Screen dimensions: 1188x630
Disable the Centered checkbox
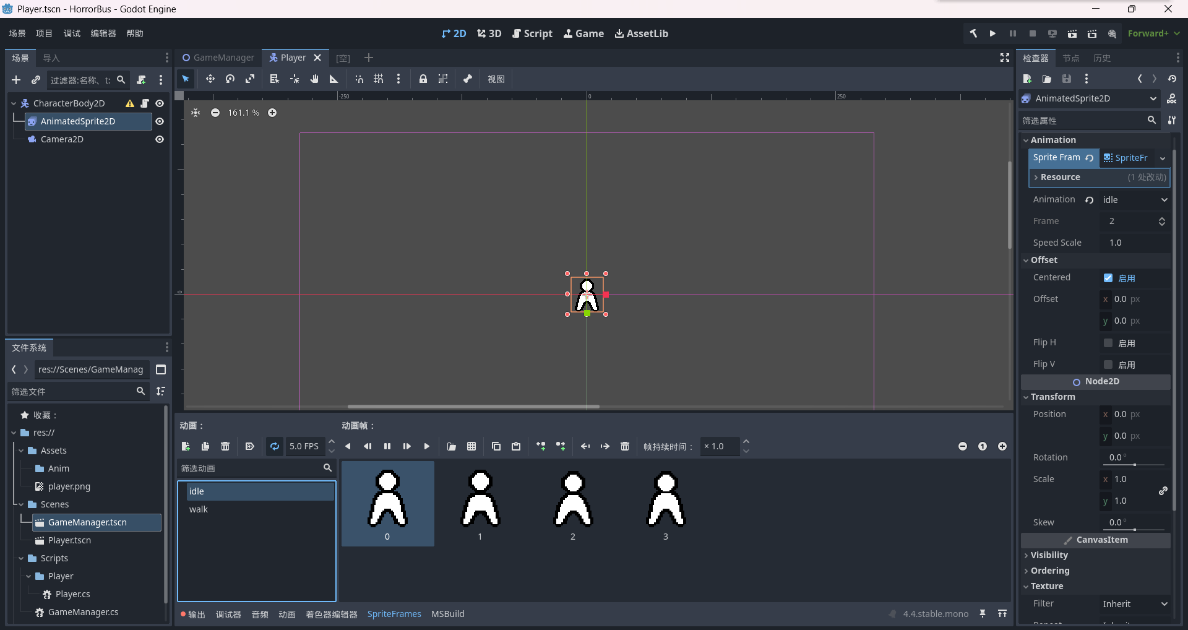coord(1108,278)
